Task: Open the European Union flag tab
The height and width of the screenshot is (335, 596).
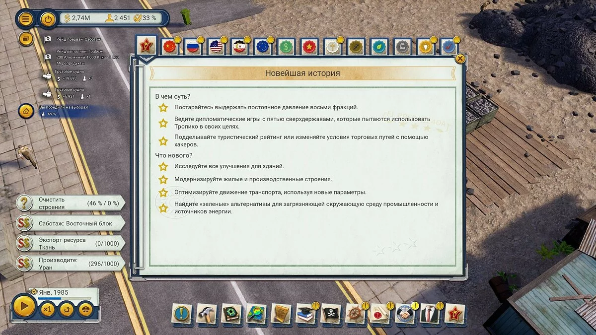Action: pyautogui.click(x=262, y=47)
